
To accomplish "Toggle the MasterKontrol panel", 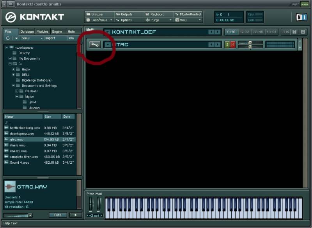I will 188,14.
